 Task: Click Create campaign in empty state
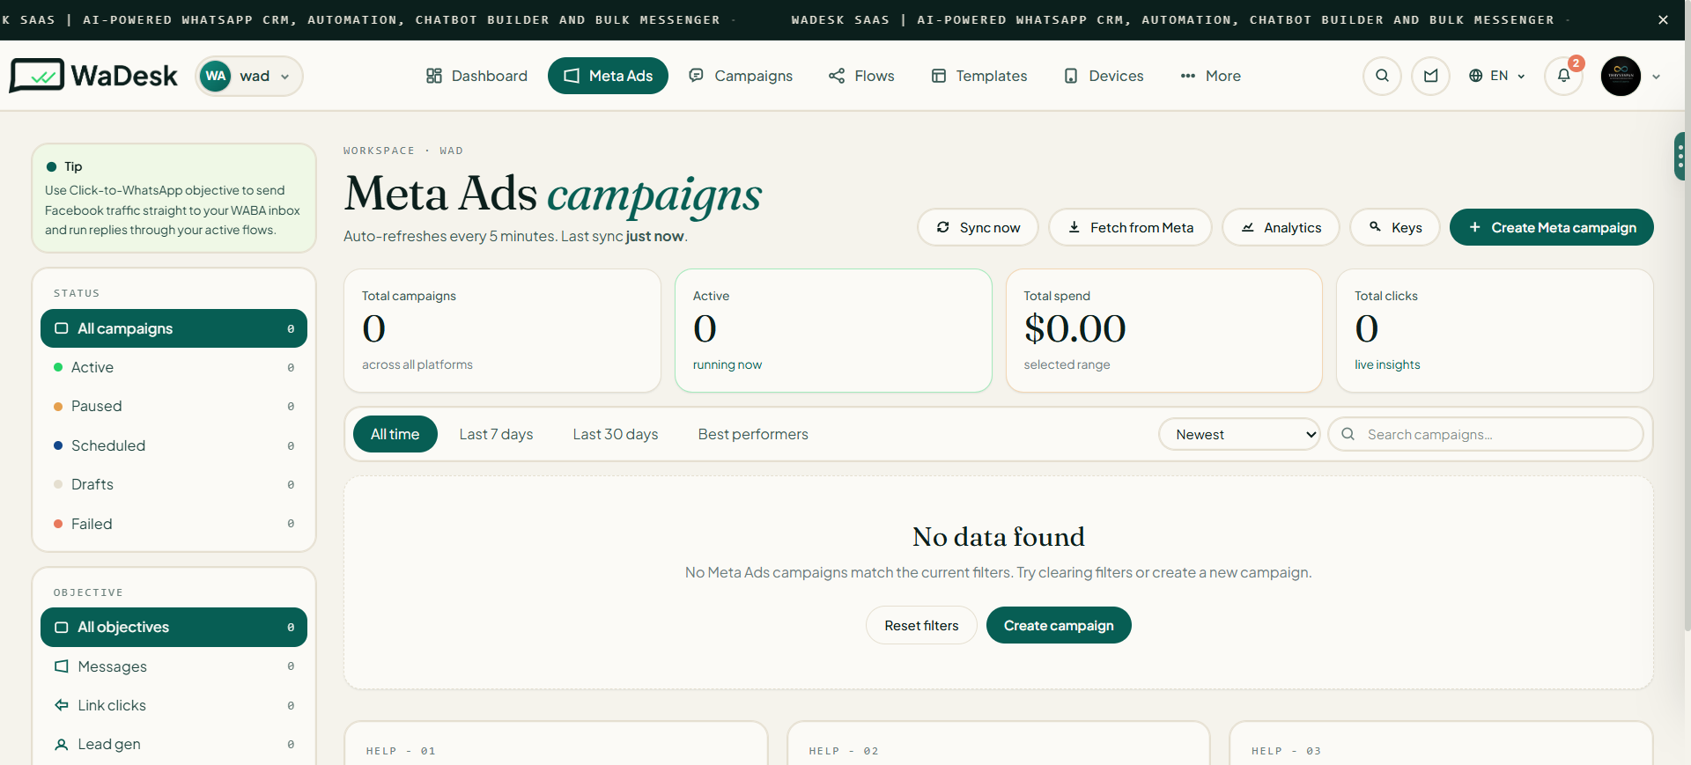tap(1059, 625)
